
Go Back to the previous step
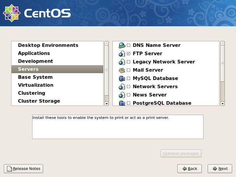click(190, 169)
